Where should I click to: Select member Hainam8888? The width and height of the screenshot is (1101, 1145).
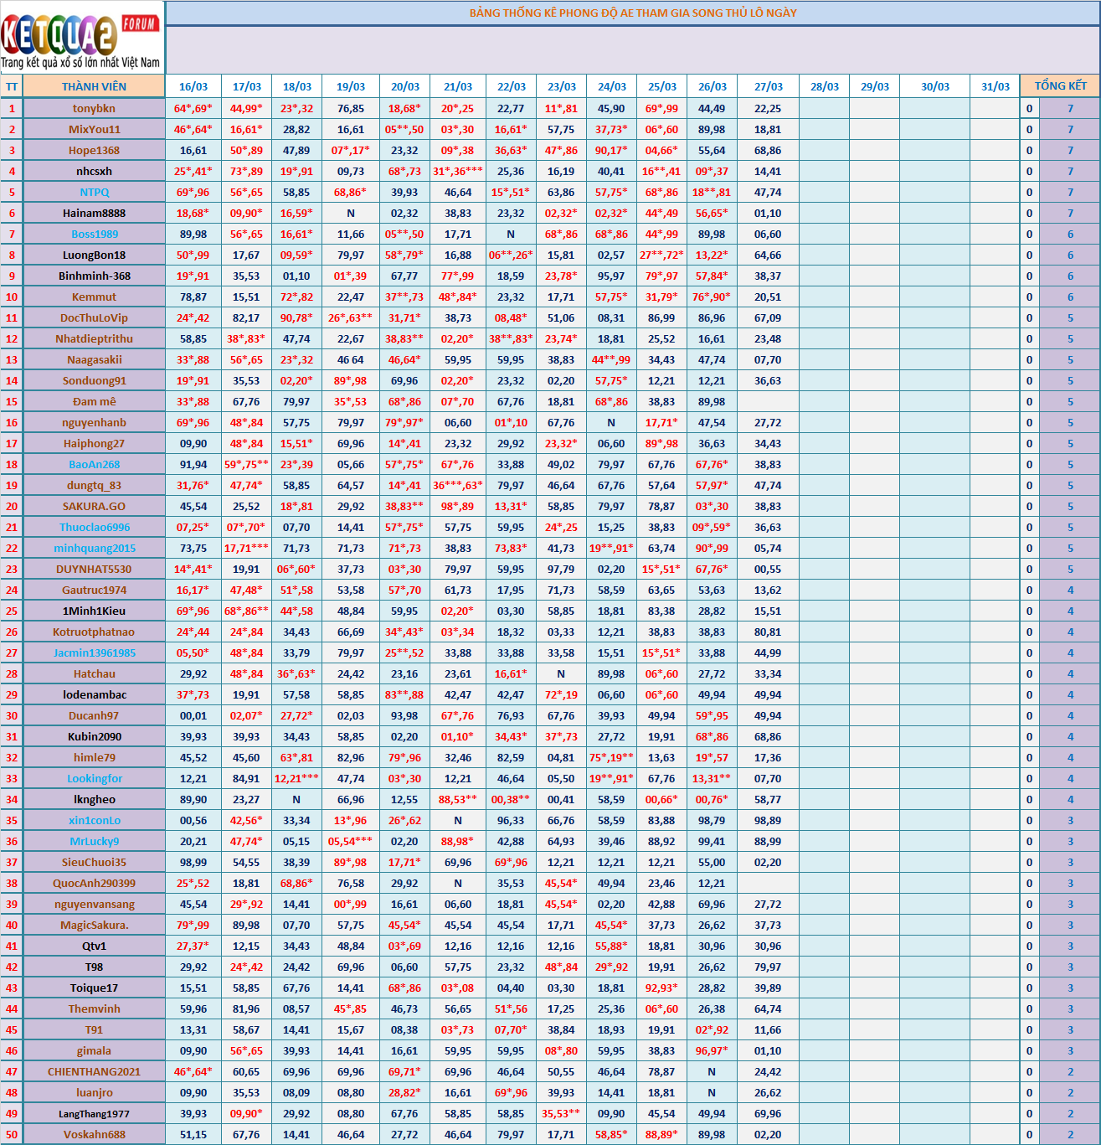tap(94, 213)
